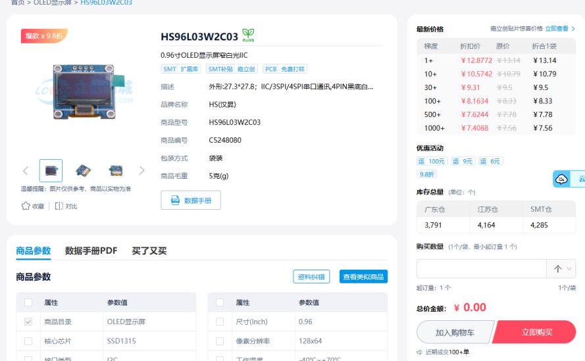585x361 pixels.
Task: Show next product thumbnail with right arrow
Action: [141, 171]
